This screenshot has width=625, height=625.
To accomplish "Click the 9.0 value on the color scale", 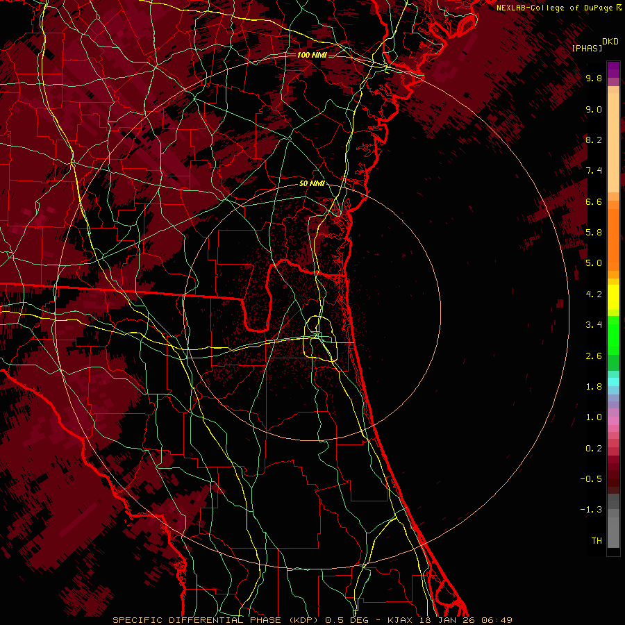I will tap(594, 109).
